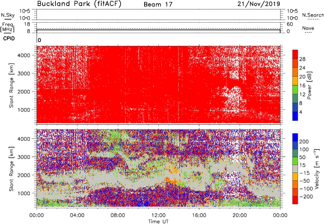
Task: Click the N.Sky label
Action: [x=8, y=15]
